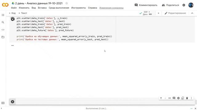The image size is (197, 110).
Task: Open the Комментировать button
Action: click(146, 5)
